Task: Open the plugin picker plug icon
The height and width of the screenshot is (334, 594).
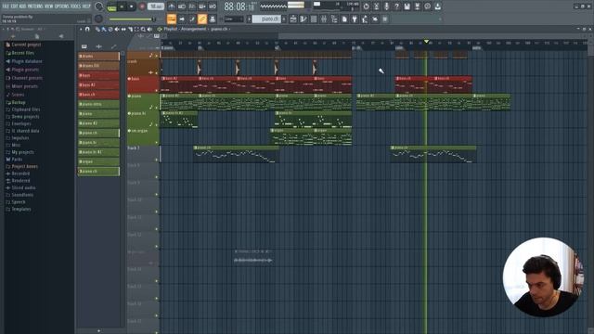Action: [x=355, y=19]
